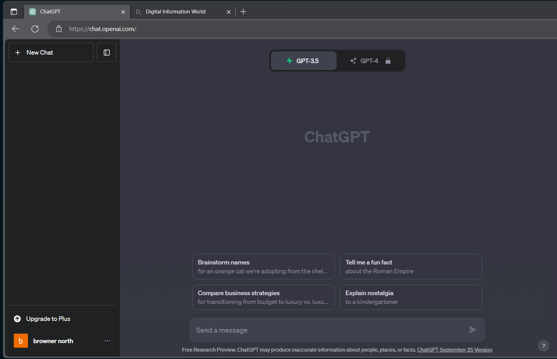Reload the page with the refresh icon
The image size is (557, 359).
(35, 29)
